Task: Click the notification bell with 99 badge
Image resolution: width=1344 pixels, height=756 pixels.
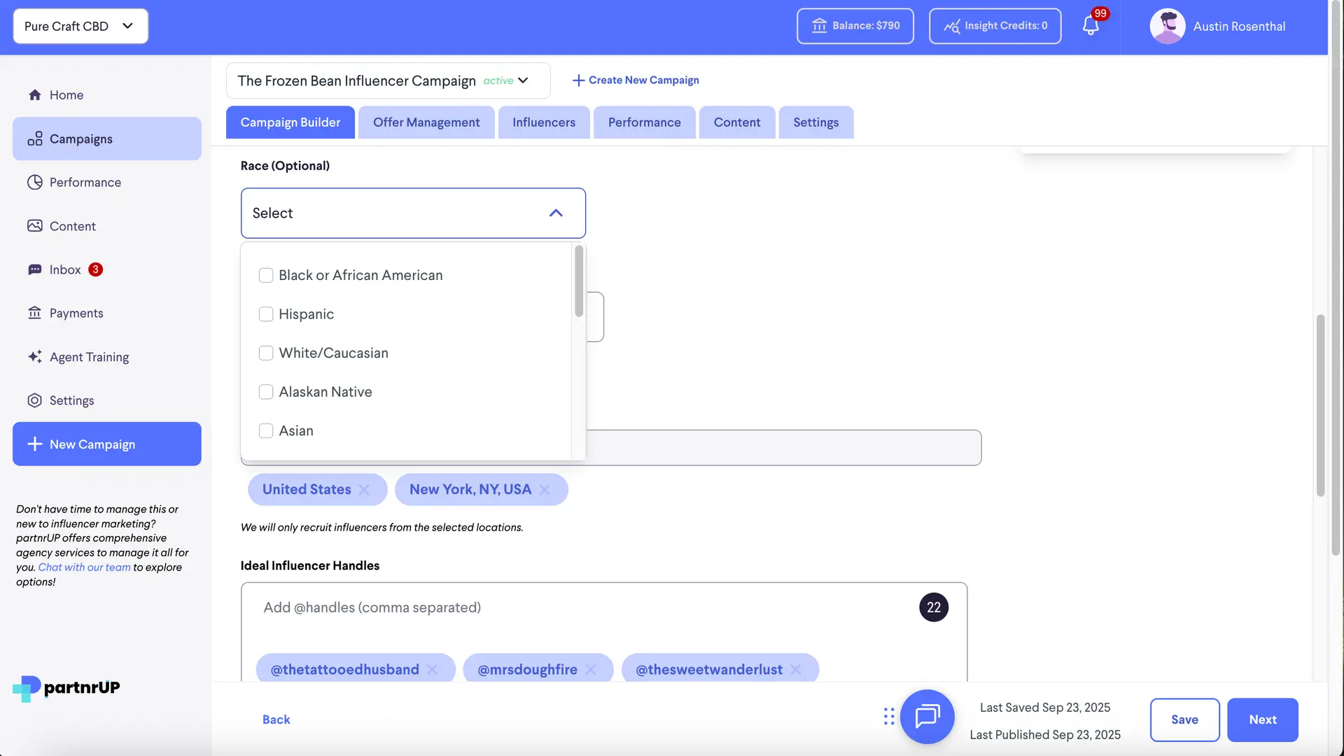Action: coord(1089,25)
